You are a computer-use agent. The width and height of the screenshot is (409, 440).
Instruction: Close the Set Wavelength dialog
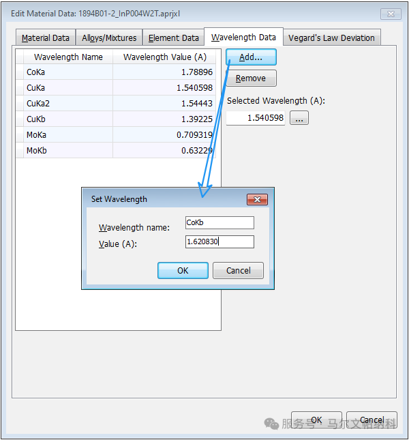pyautogui.click(x=257, y=199)
